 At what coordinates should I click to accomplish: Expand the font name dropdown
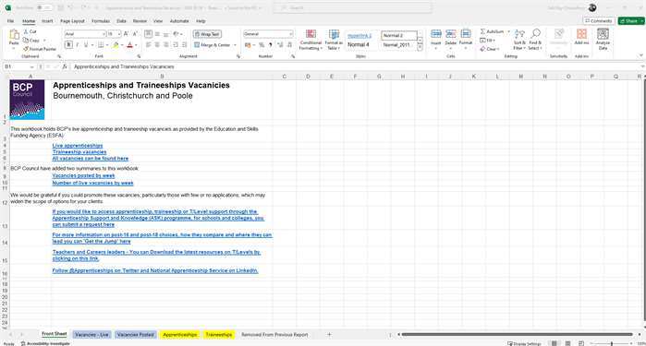[x=103, y=34]
